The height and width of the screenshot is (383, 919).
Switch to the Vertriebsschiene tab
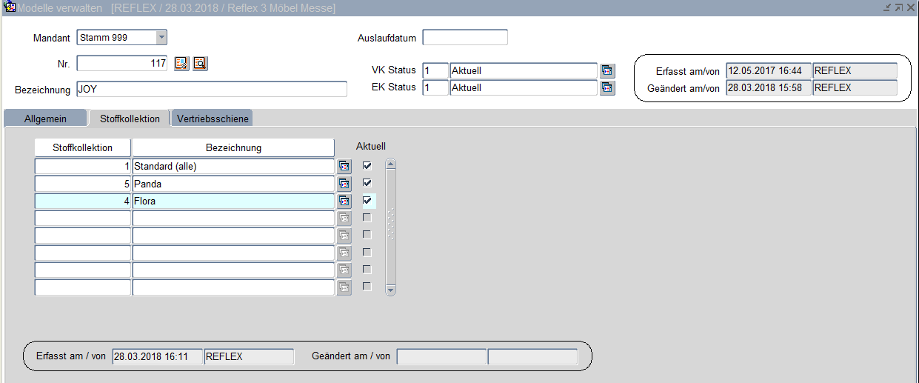point(213,119)
